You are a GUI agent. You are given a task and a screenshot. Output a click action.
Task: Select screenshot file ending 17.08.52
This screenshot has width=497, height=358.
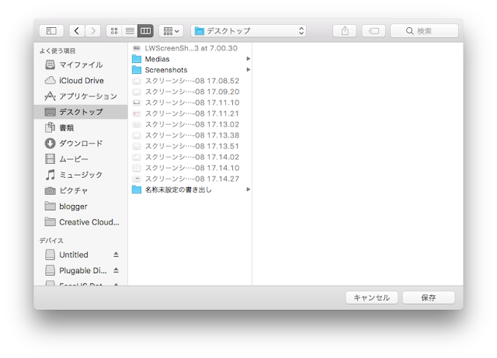coord(190,81)
